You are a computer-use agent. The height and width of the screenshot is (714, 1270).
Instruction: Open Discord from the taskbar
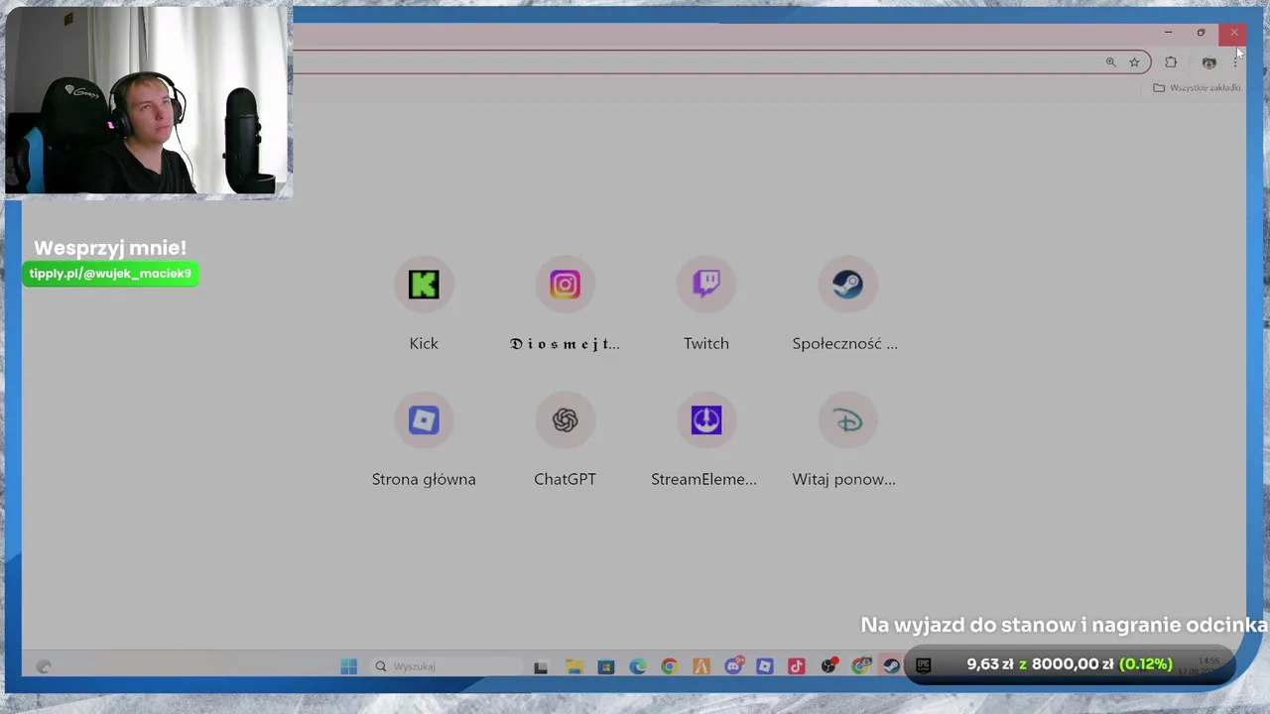pos(733,667)
